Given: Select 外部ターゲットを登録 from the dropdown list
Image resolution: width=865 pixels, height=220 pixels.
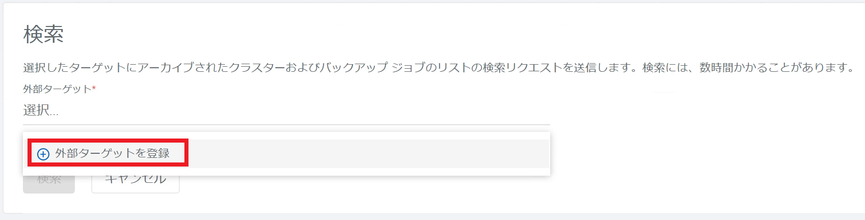Looking at the screenshot, I should [x=286, y=154].
